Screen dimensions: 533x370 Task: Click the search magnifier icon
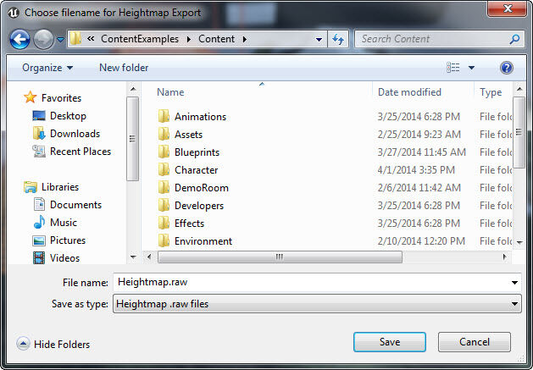[514, 39]
